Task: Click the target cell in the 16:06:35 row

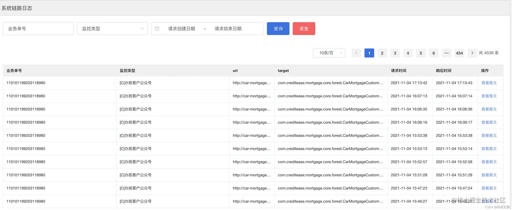Action: (x=330, y=109)
